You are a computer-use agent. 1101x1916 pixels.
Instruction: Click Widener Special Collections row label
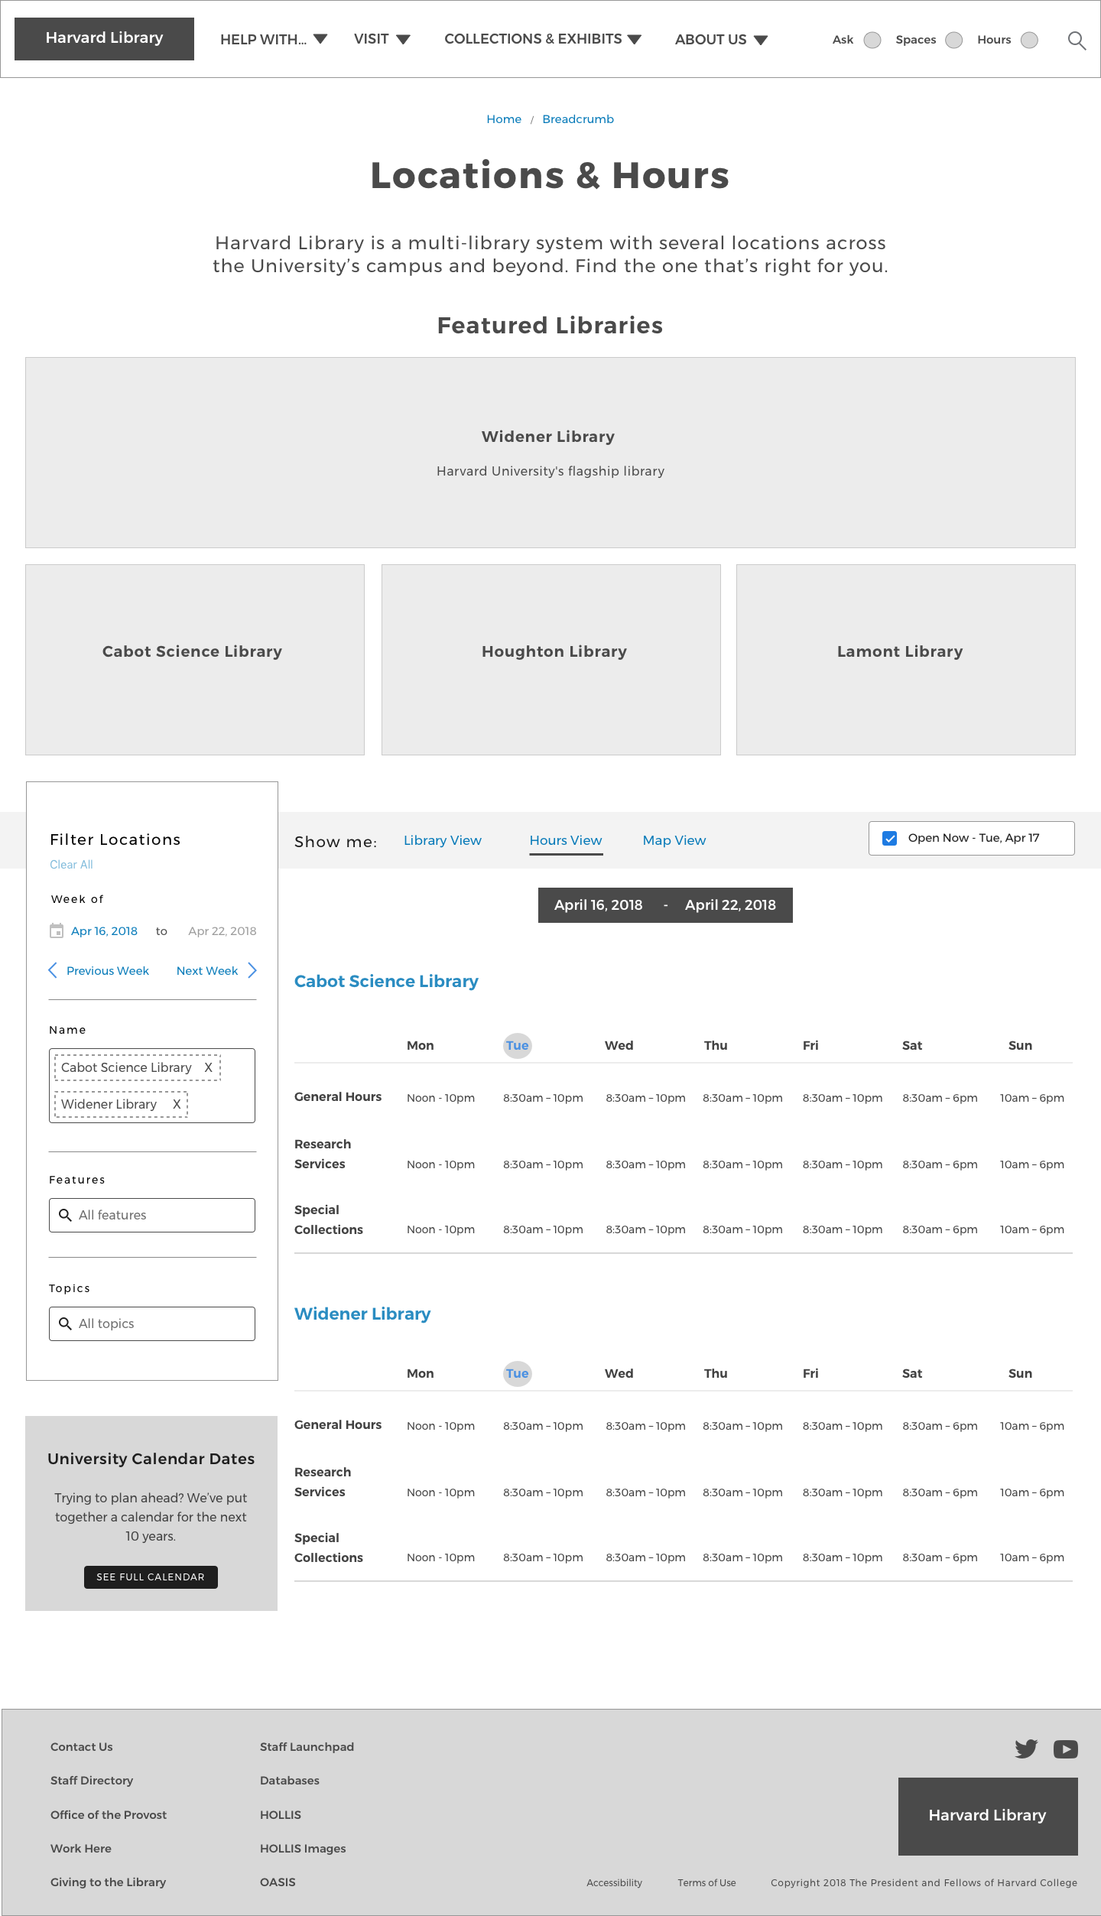coord(329,1548)
